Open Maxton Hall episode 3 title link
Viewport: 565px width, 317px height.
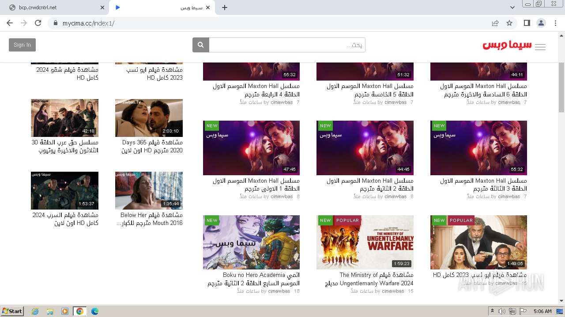(483, 185)
